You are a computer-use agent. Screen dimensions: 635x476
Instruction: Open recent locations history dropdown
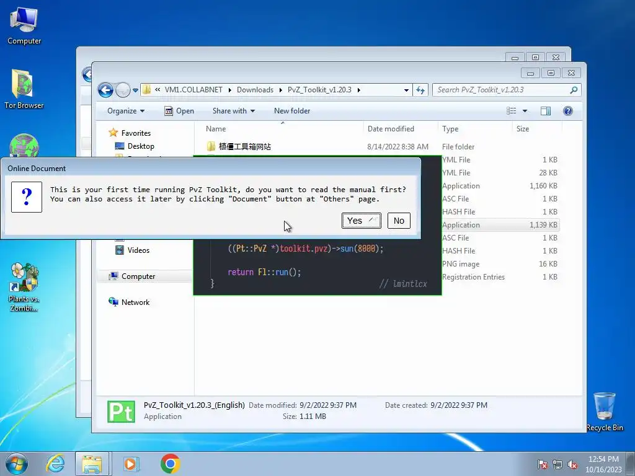pyautogui.click(x=136, y=90)
